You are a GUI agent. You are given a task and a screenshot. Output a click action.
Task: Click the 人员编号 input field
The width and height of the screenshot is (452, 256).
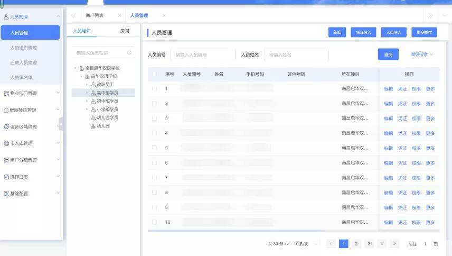203,54
